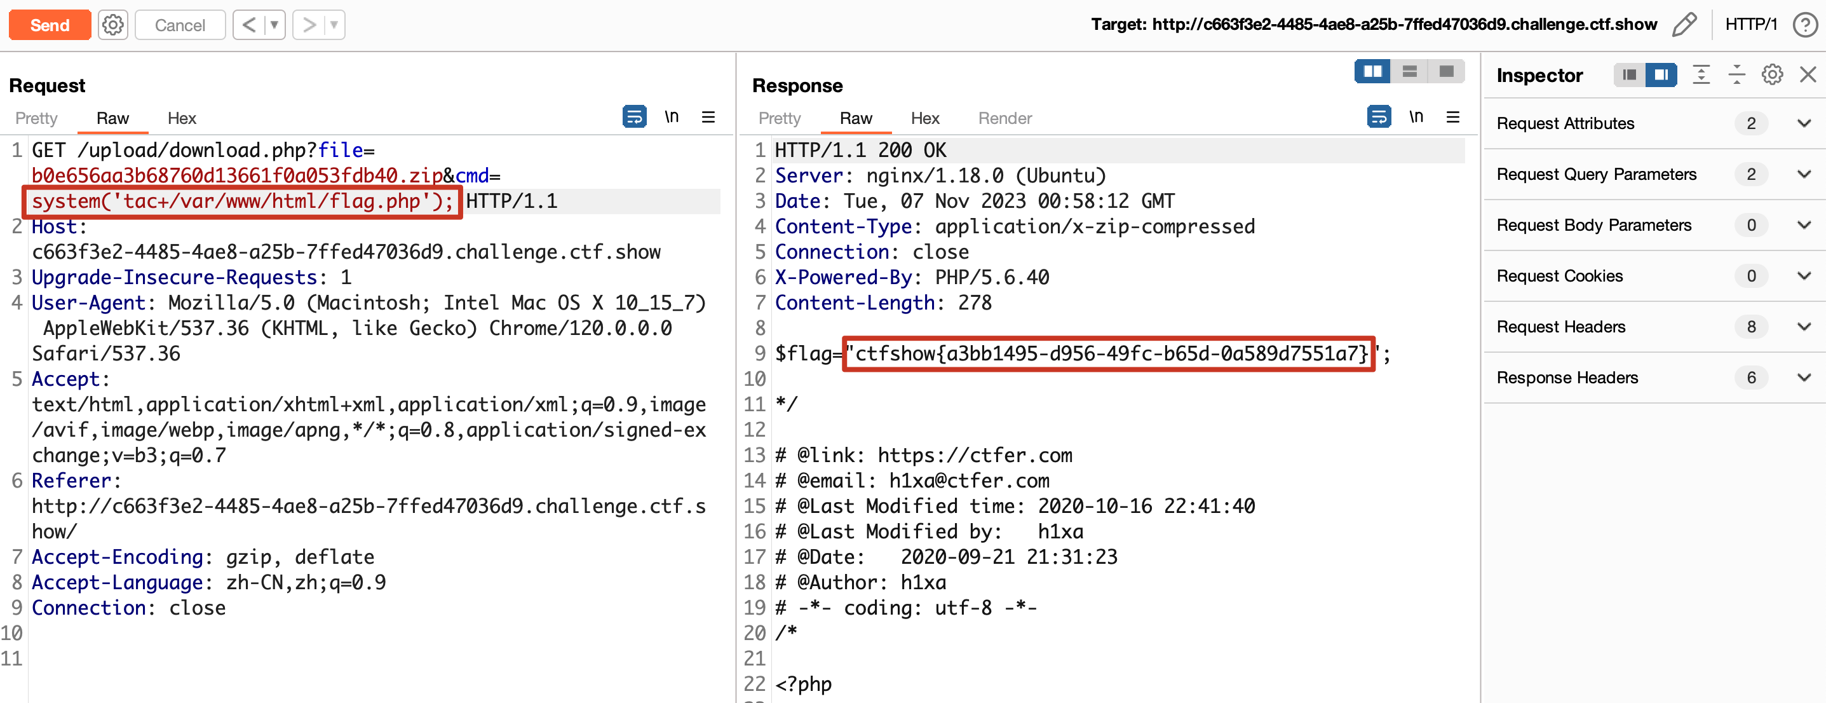Click in the system('tac+...') cmd value
Viewport: 1826px width, 703px height.
[243, 201]
